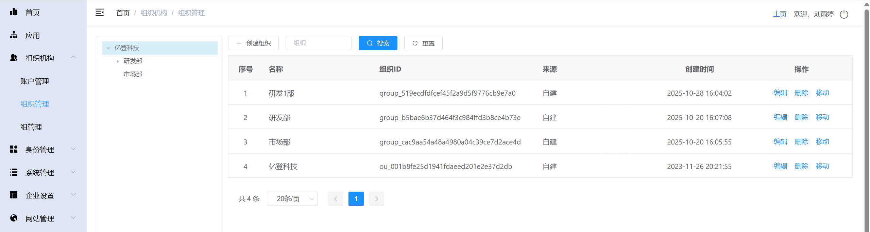Click the bar chart icon for 首页

point(14,12)
